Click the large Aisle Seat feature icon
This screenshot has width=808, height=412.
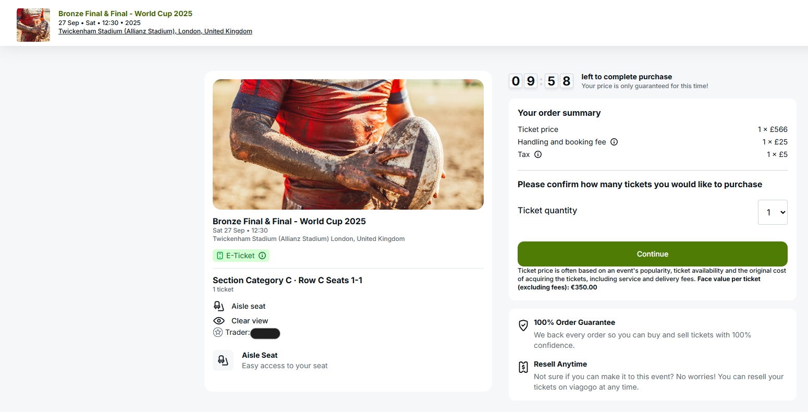pyautogui.click(x=223, y=360)
